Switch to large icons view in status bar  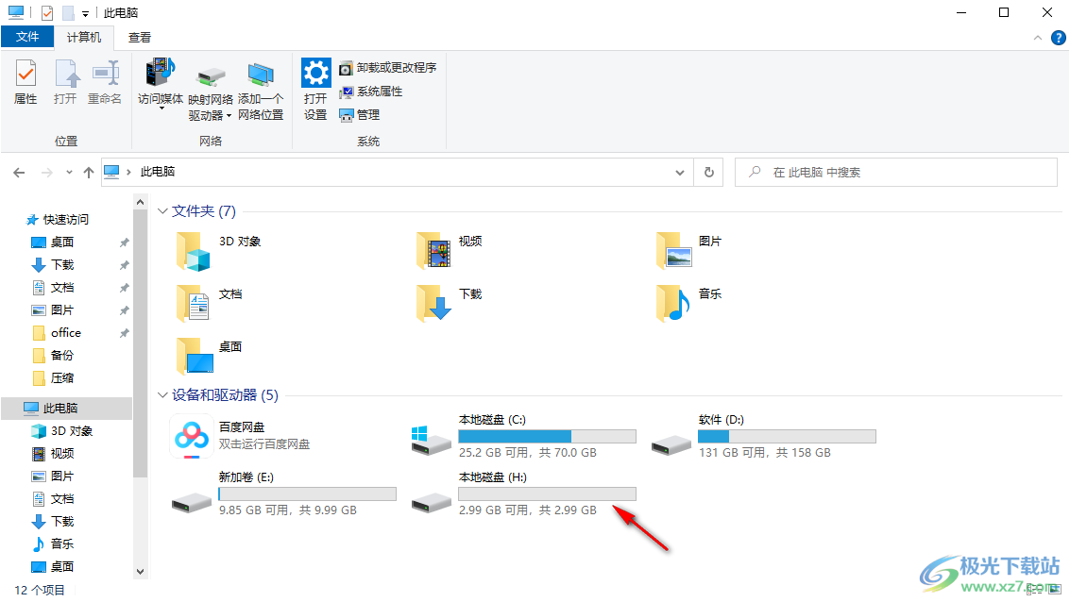(x=1055, y=589)
